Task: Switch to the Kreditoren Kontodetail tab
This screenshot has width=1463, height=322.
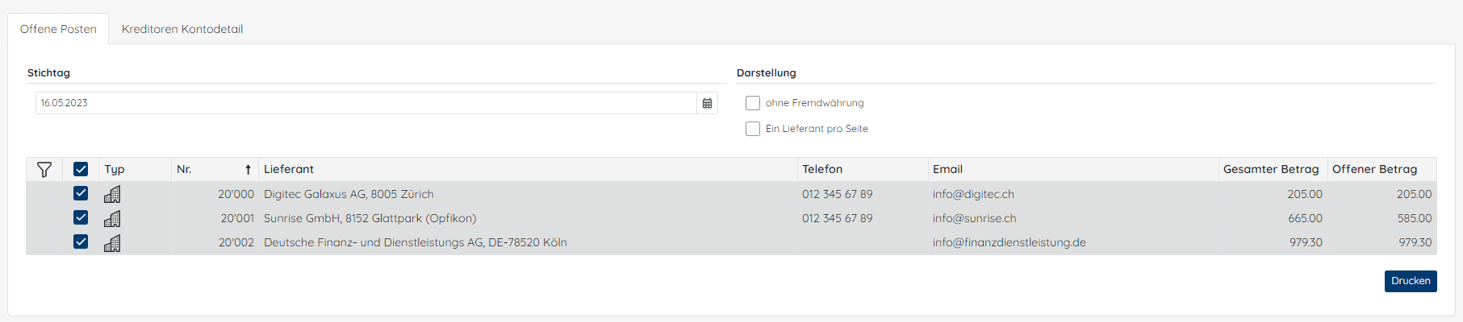Action: [x=182, y=29]
